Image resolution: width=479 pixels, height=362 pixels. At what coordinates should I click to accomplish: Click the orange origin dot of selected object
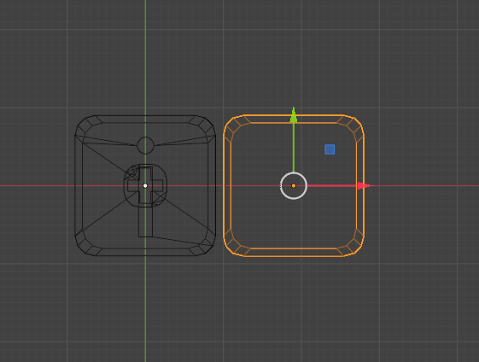click(x=294, y=185)
